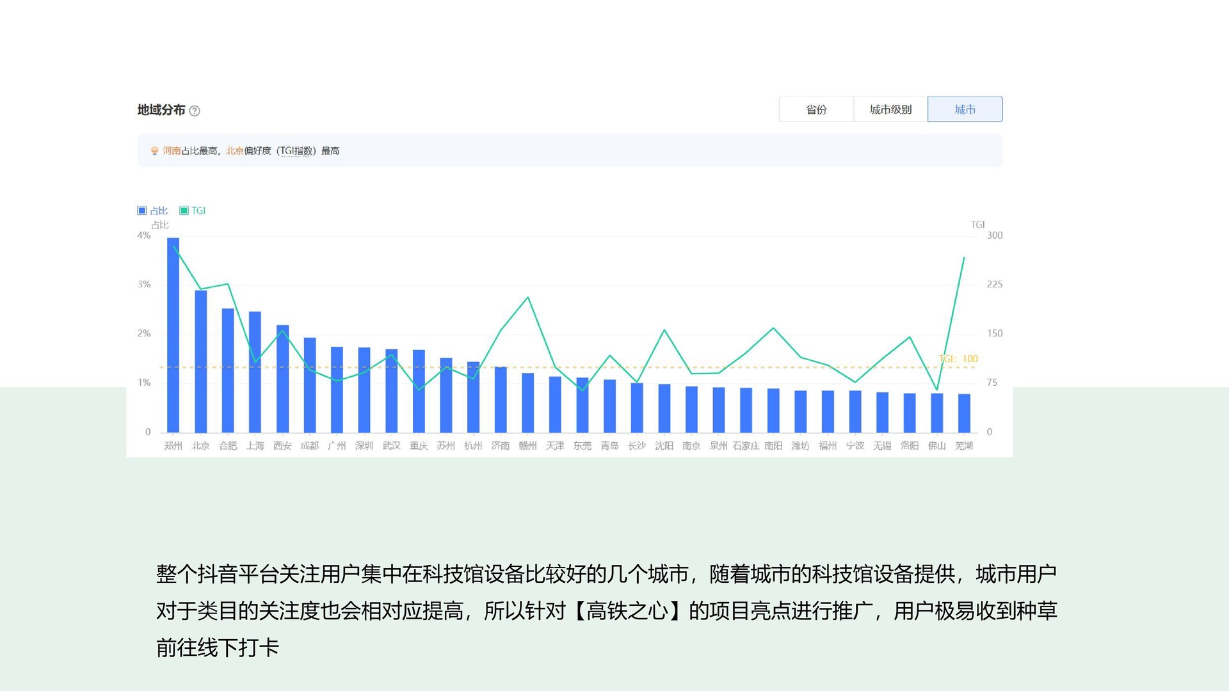This screenshot has width=1229, height=691.
Task: Click the 沈阳 x-axis label
Action: pyautogui.click(x=664, y=445)
